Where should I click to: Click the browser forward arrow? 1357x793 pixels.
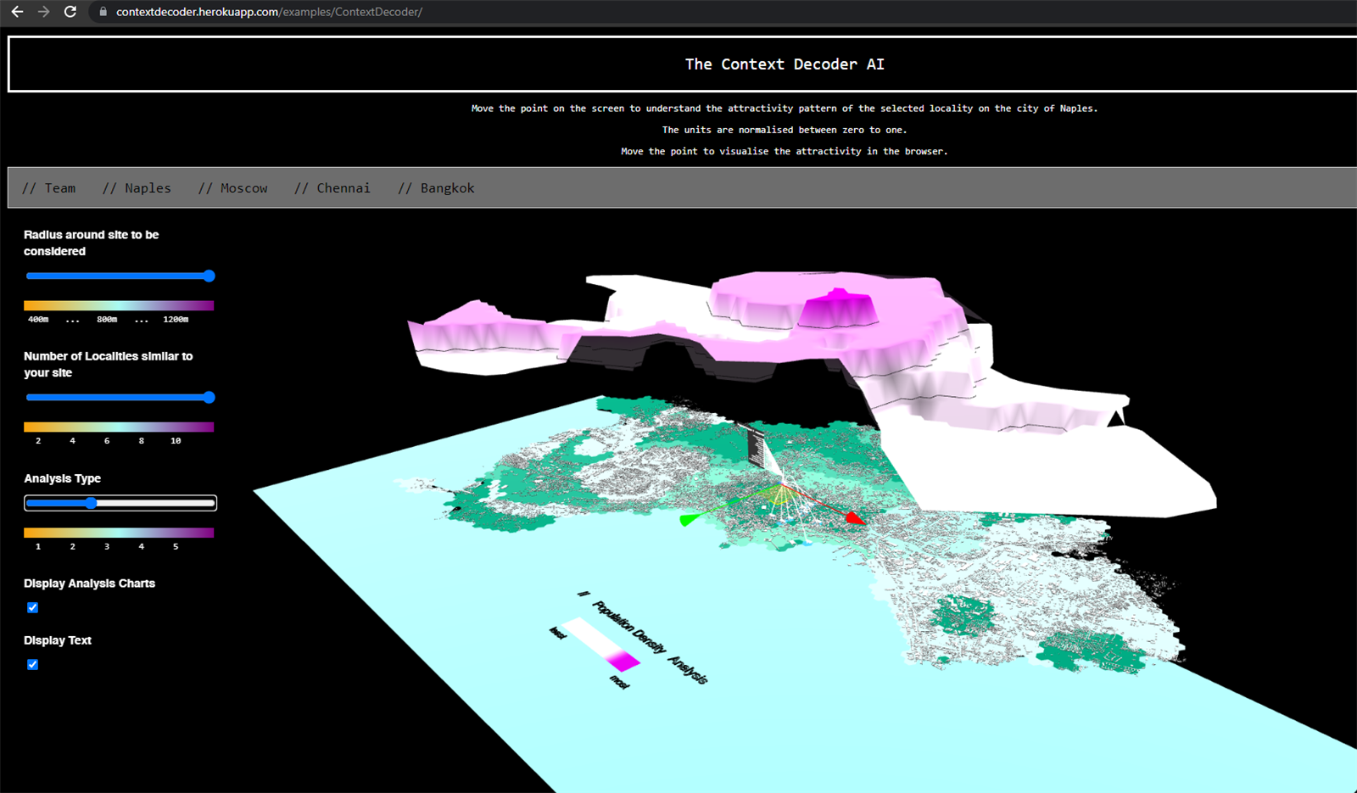click(43, 12)
